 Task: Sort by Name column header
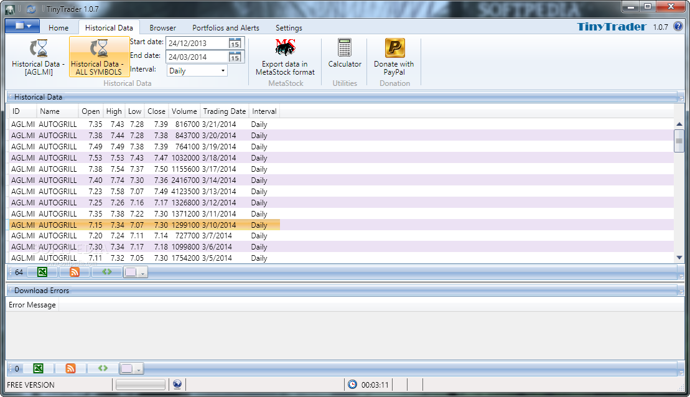pos(57,111)
